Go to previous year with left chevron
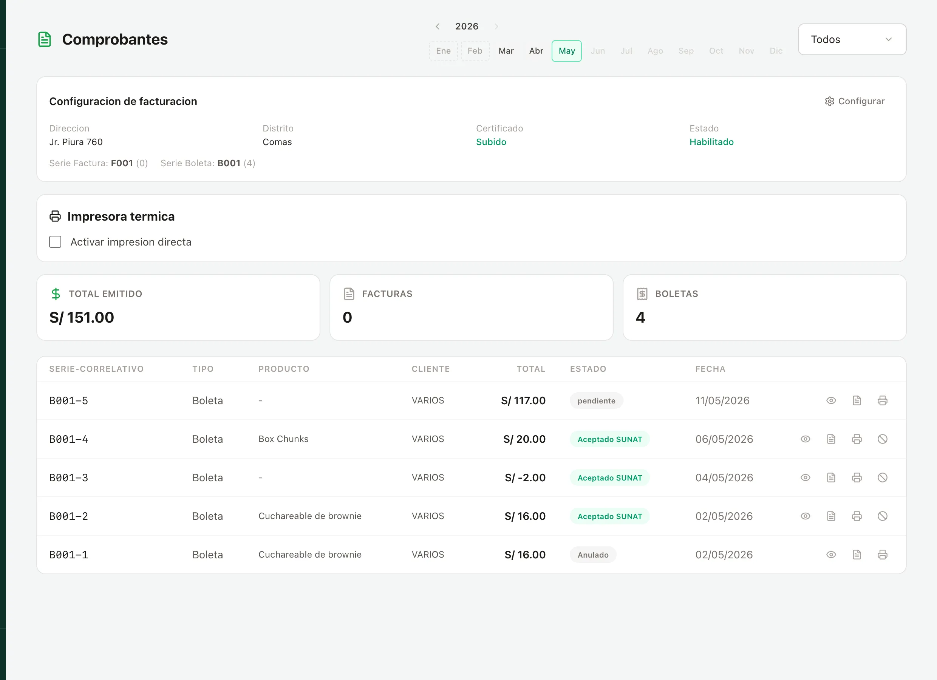The image size is (937, 680). click(438, 26)
